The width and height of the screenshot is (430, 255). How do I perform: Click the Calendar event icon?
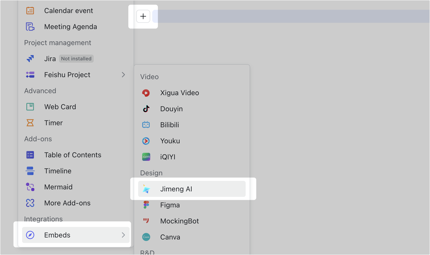click(30, 11)
